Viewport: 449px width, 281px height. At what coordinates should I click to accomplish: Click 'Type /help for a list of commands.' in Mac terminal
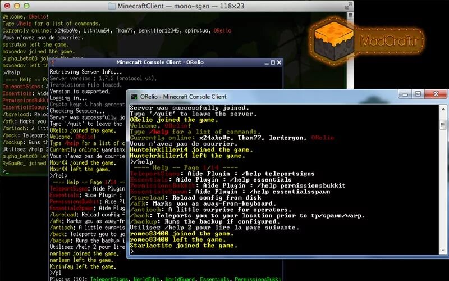pos(52,24)
